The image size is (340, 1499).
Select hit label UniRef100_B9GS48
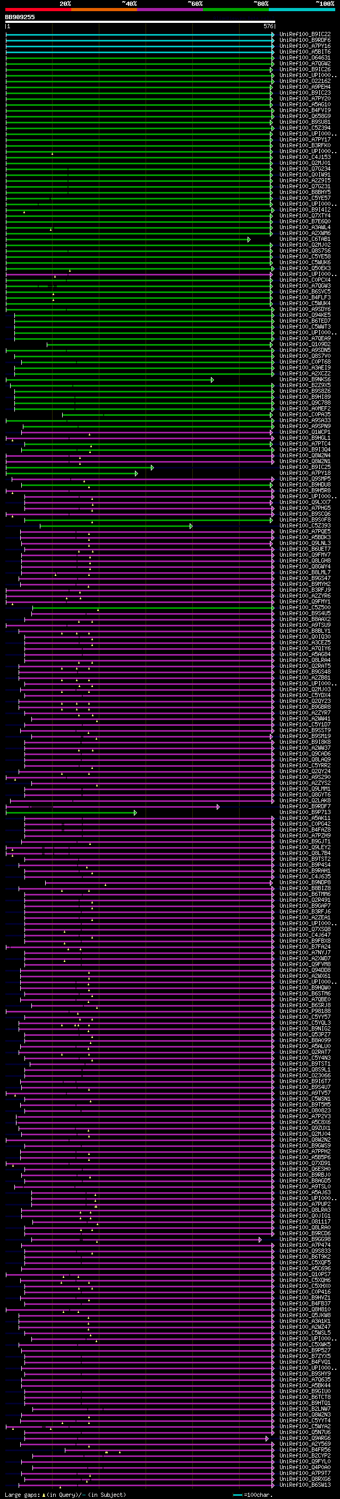click(304, 672)
